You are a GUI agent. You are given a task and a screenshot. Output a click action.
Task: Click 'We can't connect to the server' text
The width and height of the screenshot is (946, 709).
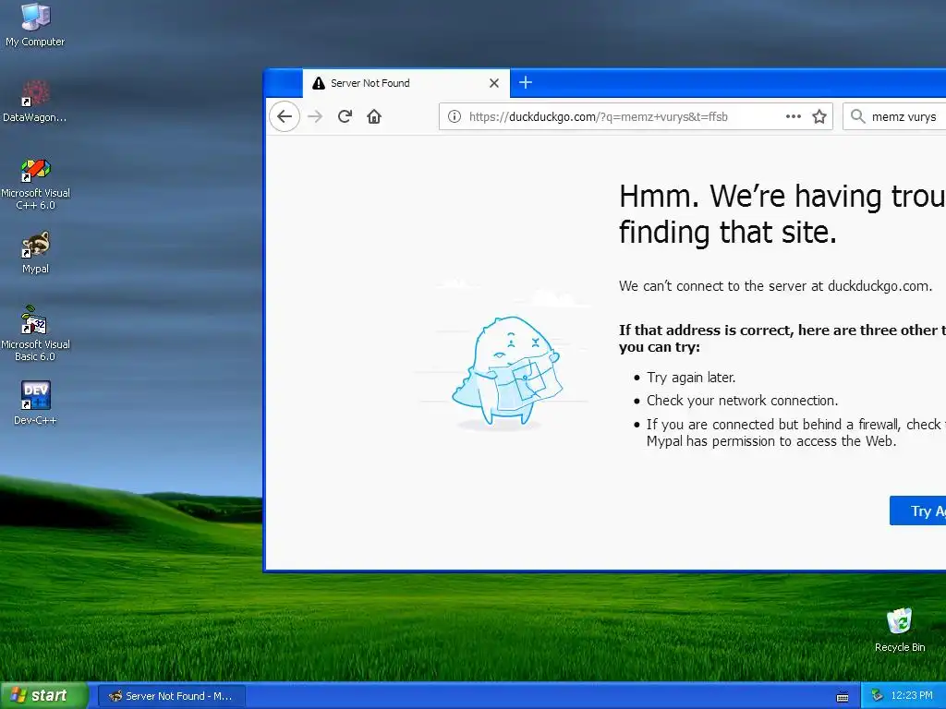point(775,286)
